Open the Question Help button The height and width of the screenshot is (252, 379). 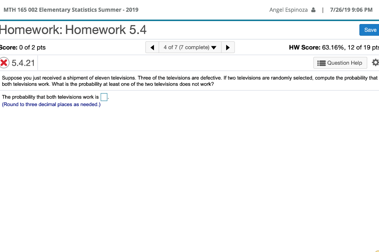point(340,63)
